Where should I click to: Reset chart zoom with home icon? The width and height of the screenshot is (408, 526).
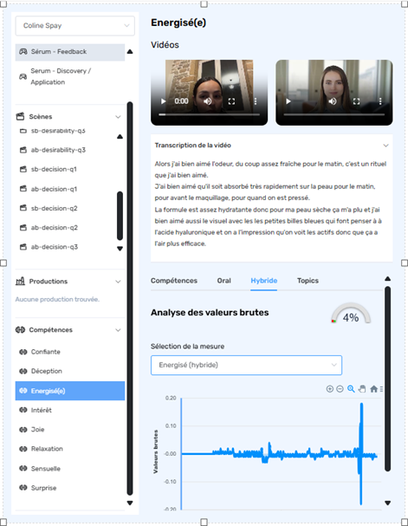(x=373, y=389)
